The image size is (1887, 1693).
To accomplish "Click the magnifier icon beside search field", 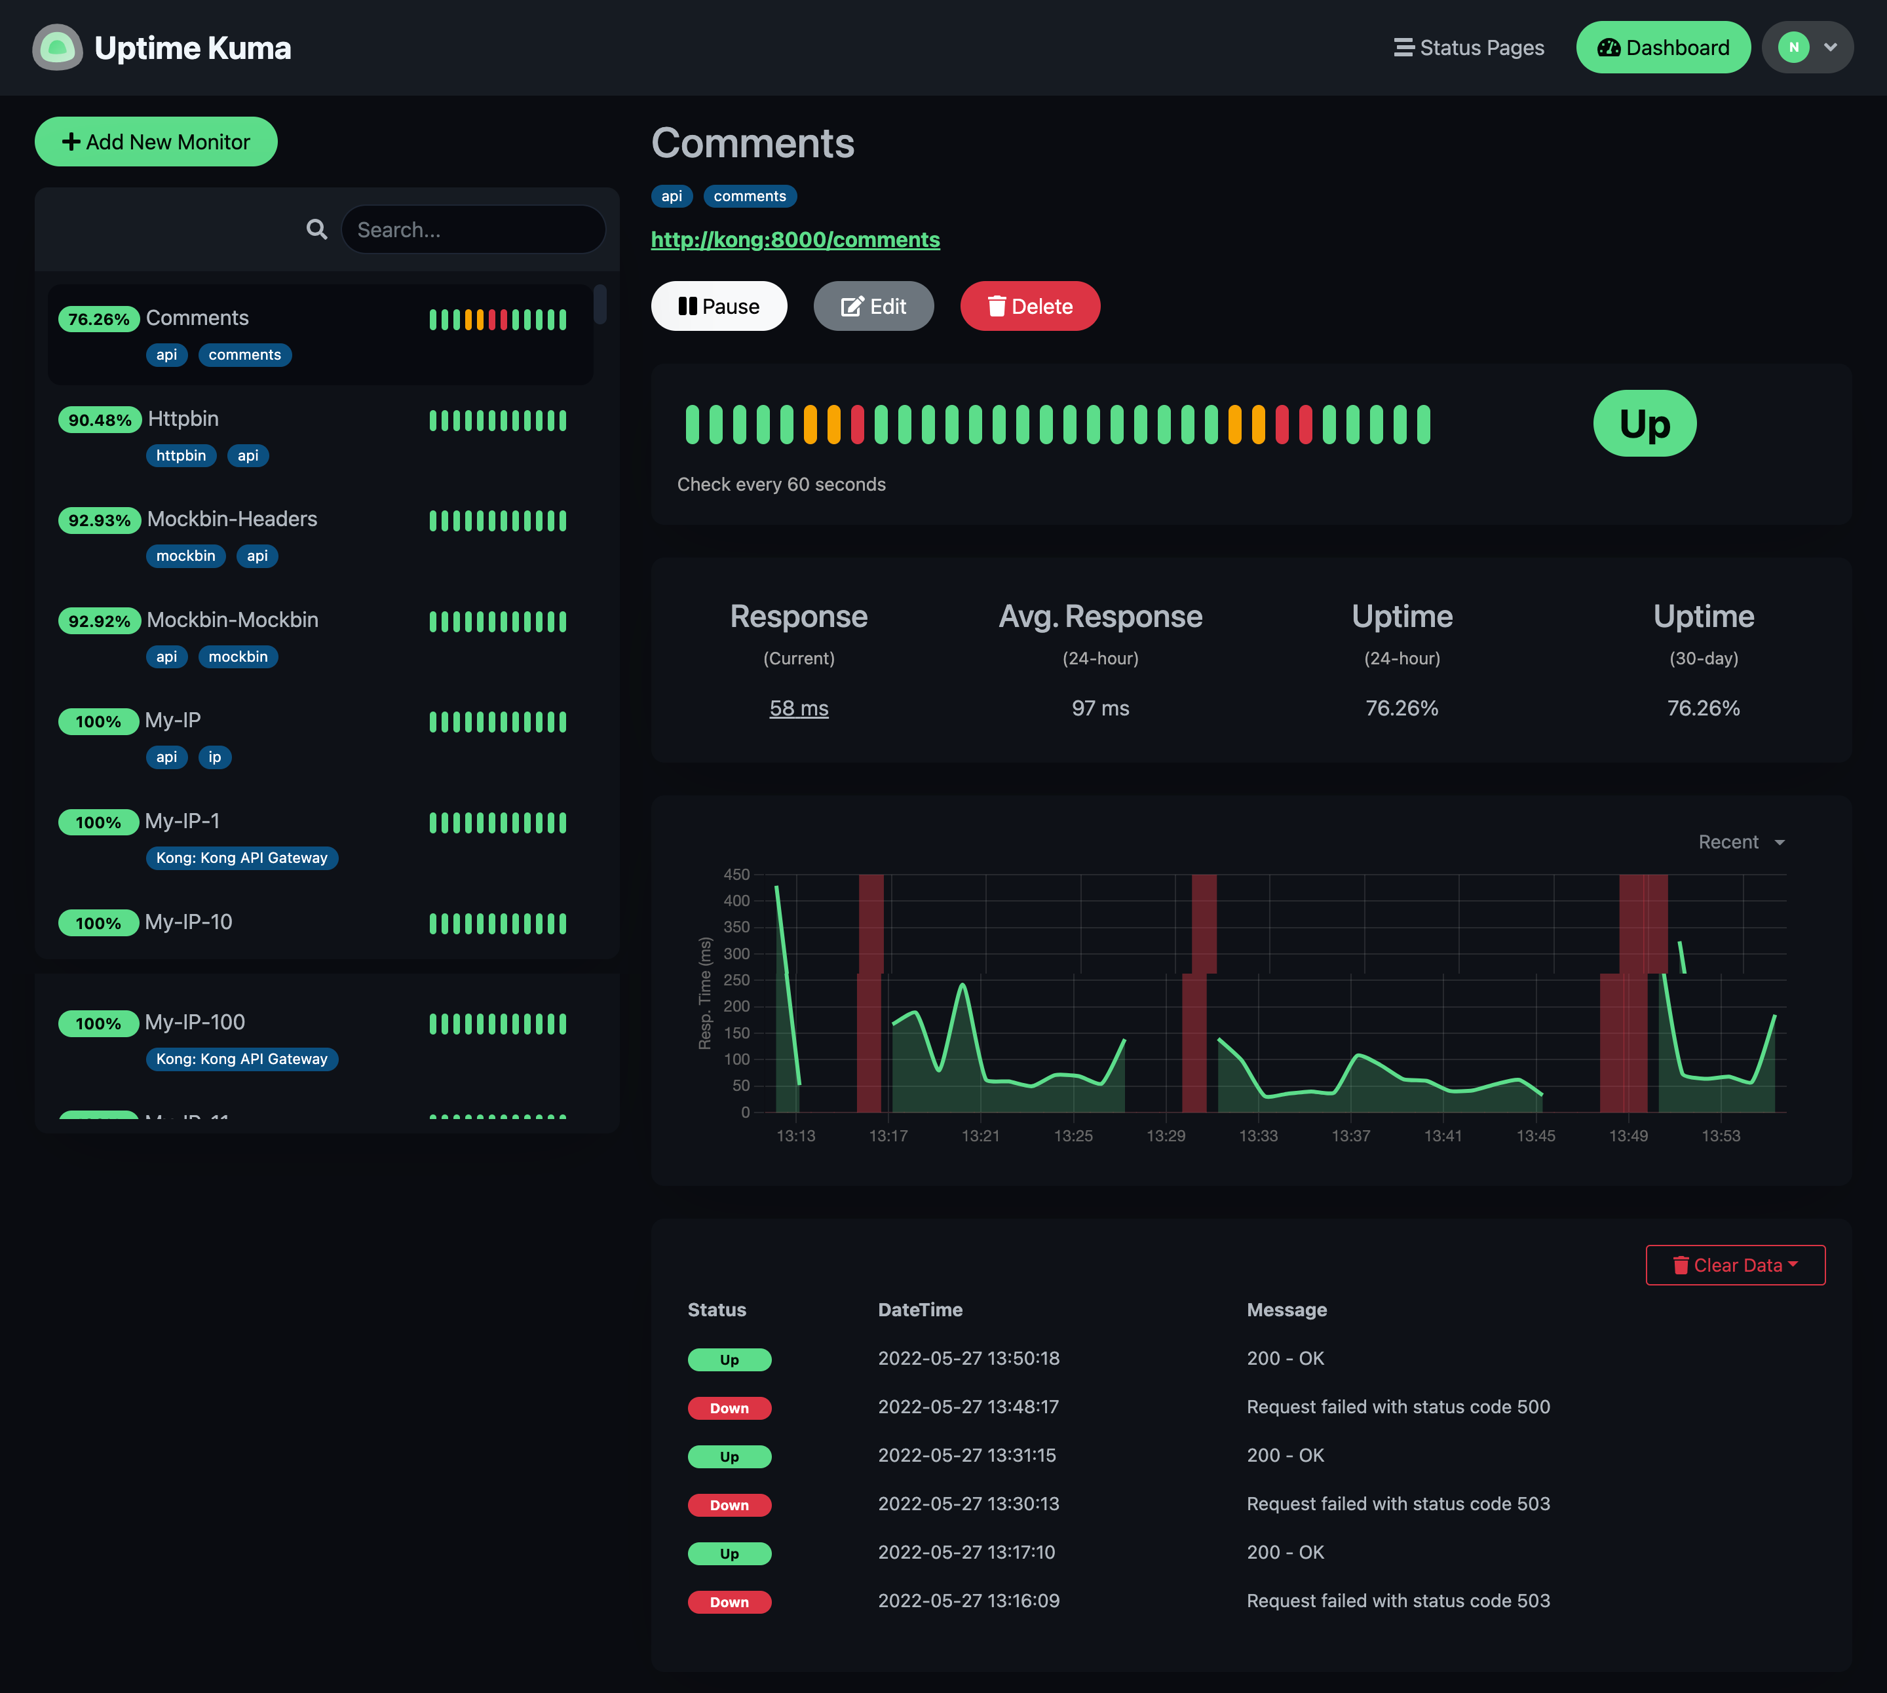I will 316,230.
